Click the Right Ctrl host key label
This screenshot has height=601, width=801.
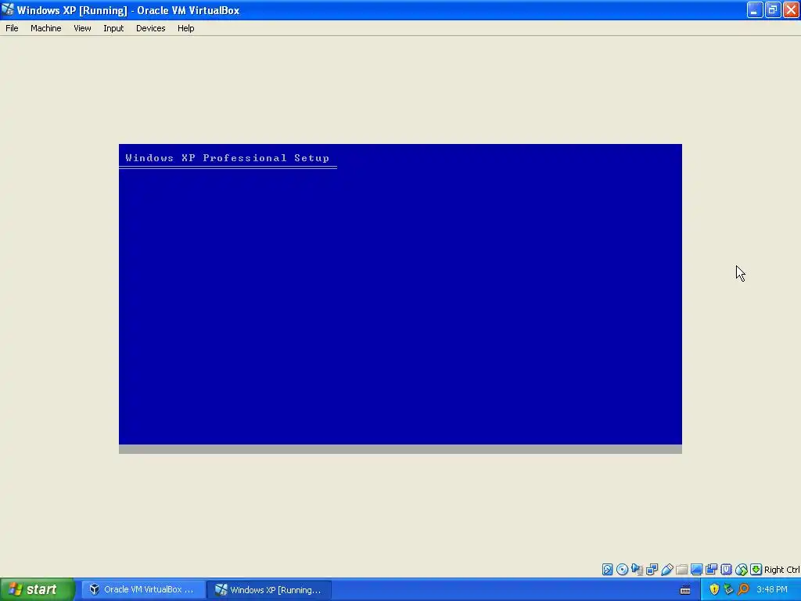coord(781,570)
